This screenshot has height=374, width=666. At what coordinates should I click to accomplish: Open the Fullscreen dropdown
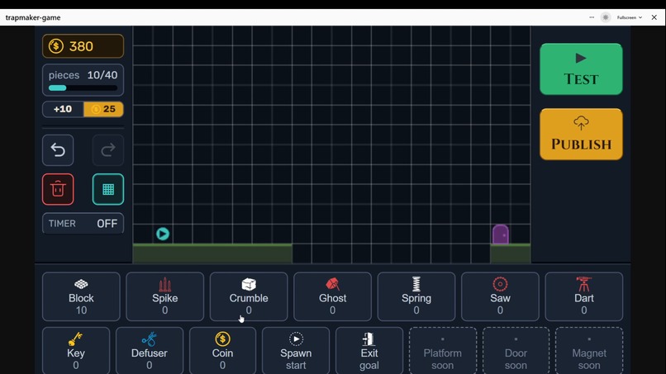click(x=630, y=17)
